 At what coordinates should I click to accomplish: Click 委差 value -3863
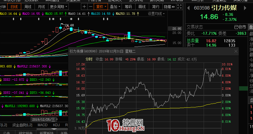(241, 34)
